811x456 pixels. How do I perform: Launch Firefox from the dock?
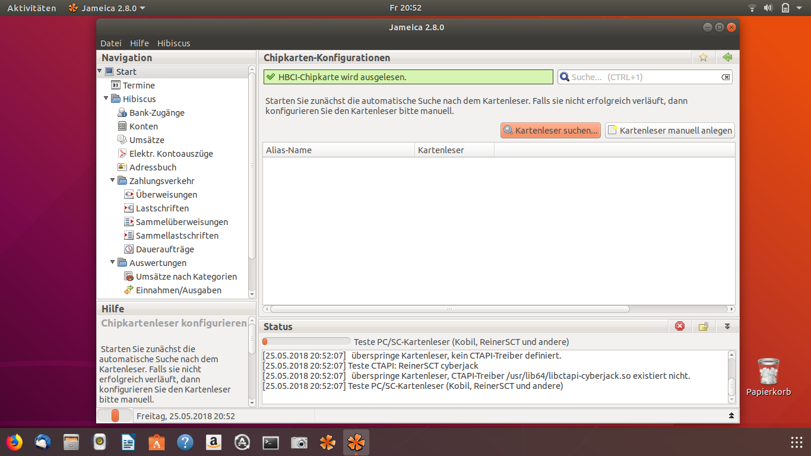pyautogui.click(x=14, y=442)
